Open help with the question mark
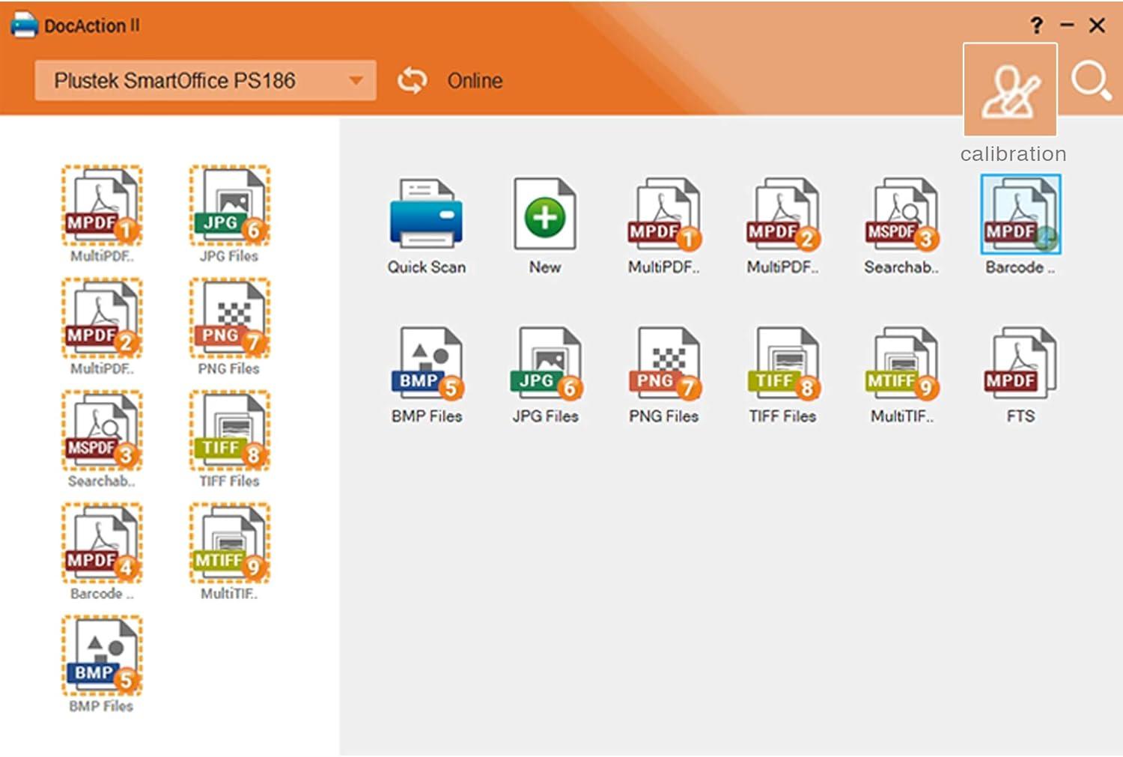Image resolution: width=1123 pixels, height=757 pixels. 1036,25
